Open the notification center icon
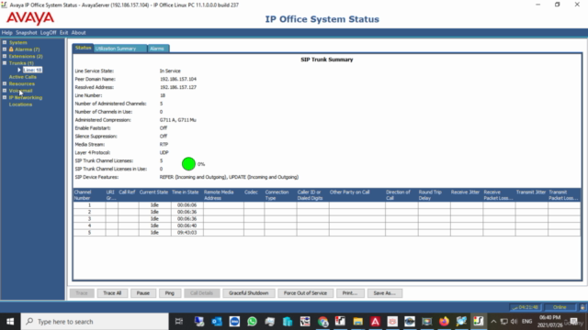The image size is (588, 330). click(x=573, y=322)
